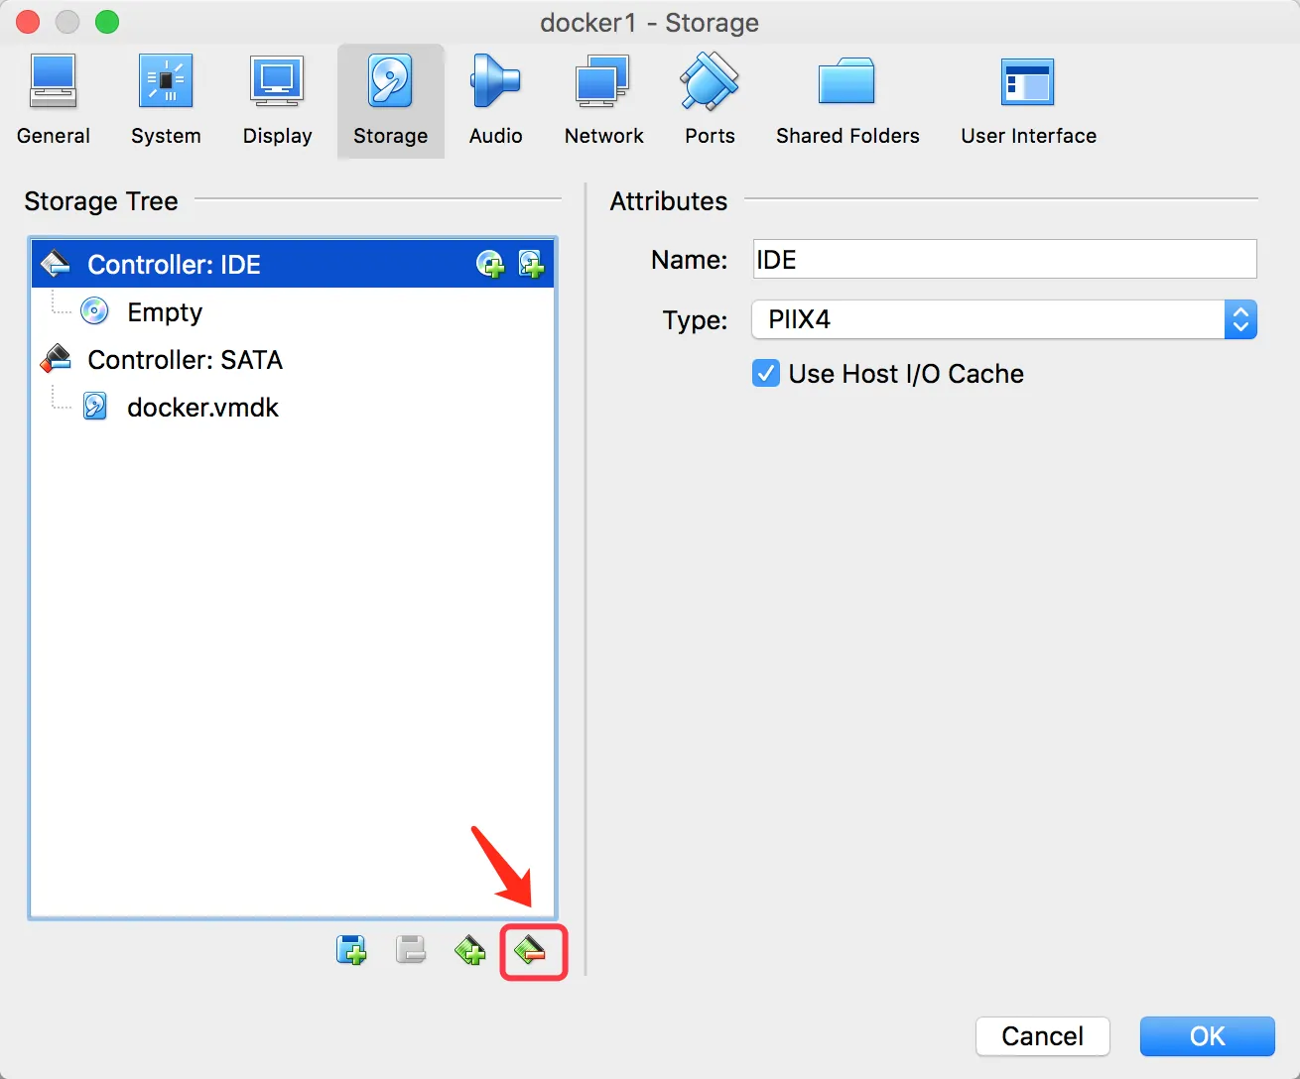
Task: Go to the Audio settings section
Action: [x=495, y=101]
